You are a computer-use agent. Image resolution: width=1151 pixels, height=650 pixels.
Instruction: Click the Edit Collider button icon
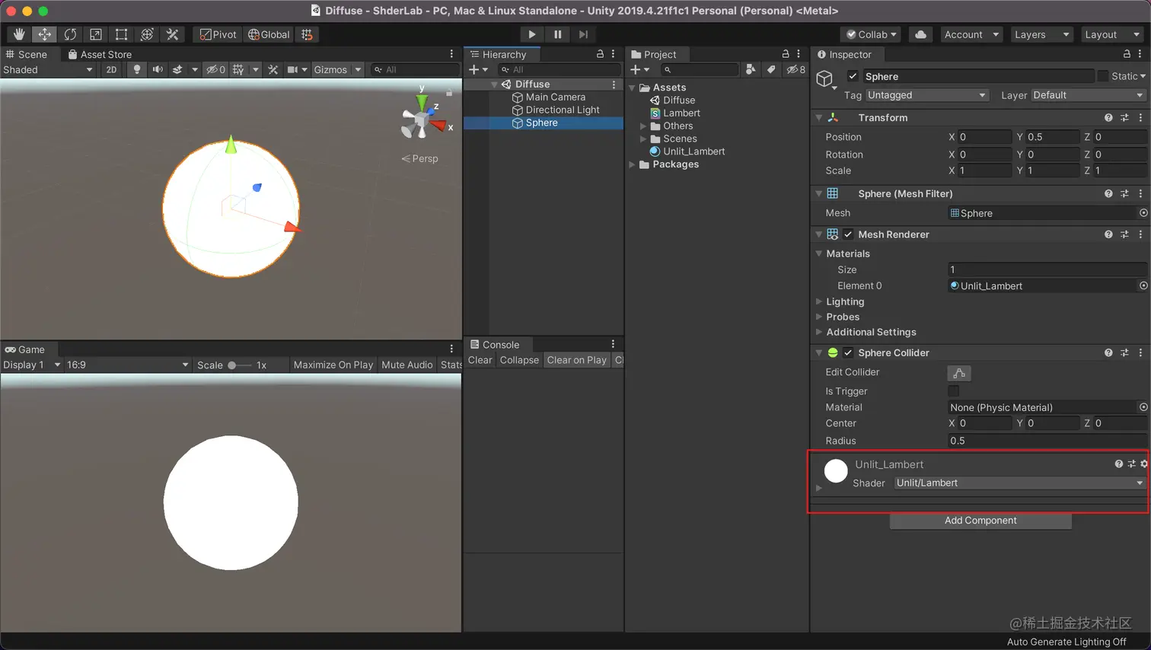[959, 373]
